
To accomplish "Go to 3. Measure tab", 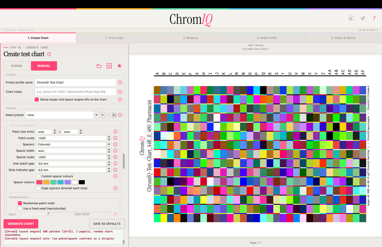I will pyautogui.click(x=190, y=38).
